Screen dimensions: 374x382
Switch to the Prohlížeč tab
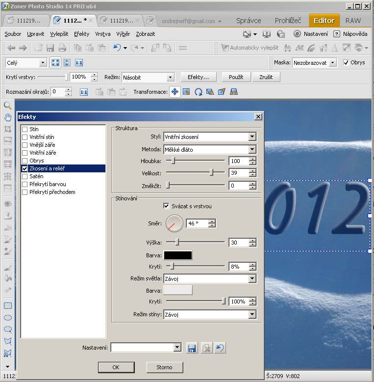pos(288,21)
